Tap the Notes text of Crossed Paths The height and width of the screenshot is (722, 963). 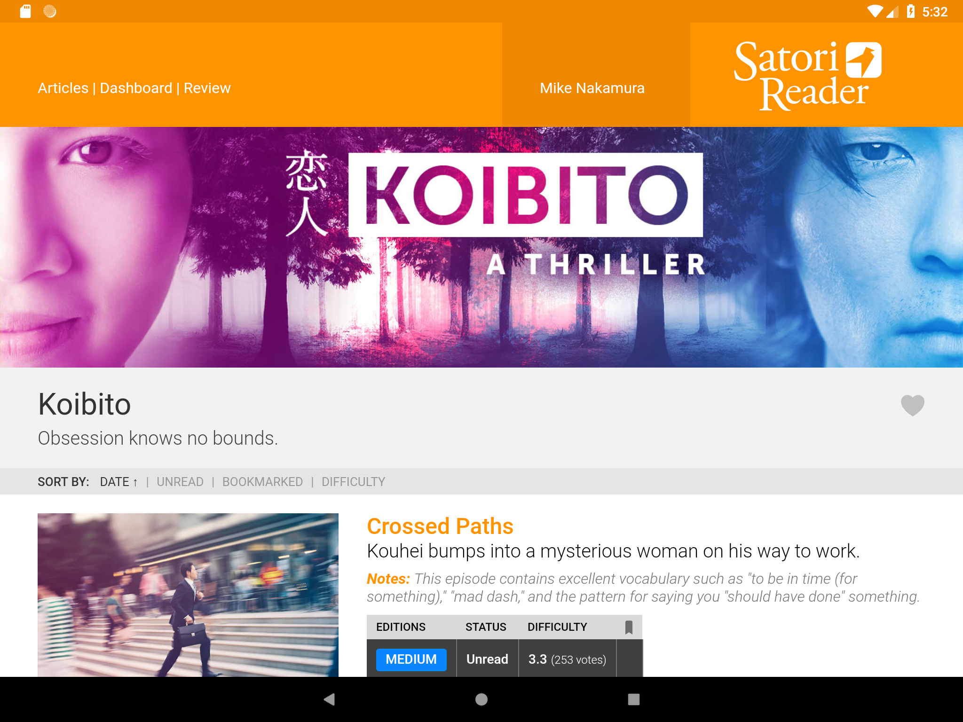(x=643, y=588)
